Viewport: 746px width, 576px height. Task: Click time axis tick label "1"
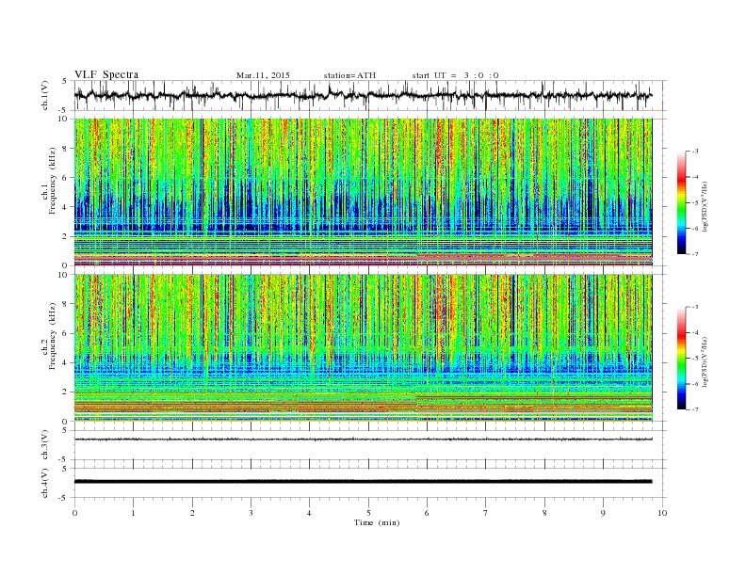[x=133, y=513]
